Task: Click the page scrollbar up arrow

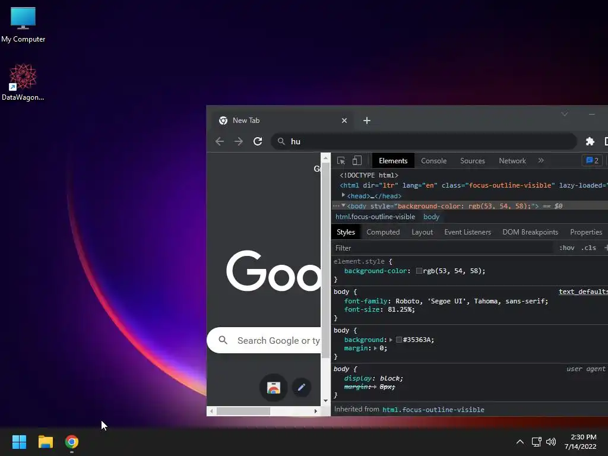Action: [325, 158]
